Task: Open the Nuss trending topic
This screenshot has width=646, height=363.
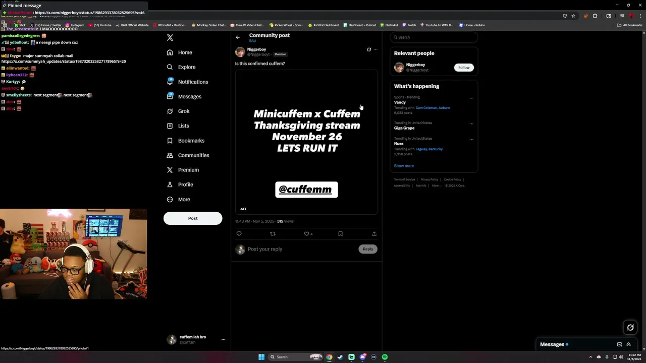Action: pos(399,144)
